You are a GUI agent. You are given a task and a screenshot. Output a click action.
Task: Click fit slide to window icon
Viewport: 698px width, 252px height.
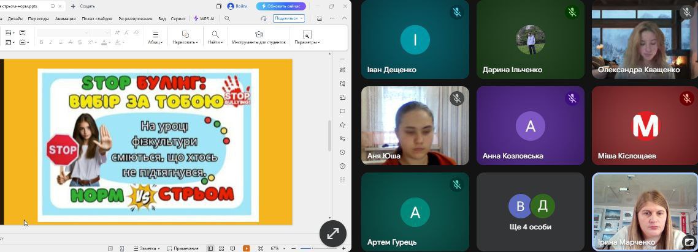pyautogui.click(x=261, y=248)
